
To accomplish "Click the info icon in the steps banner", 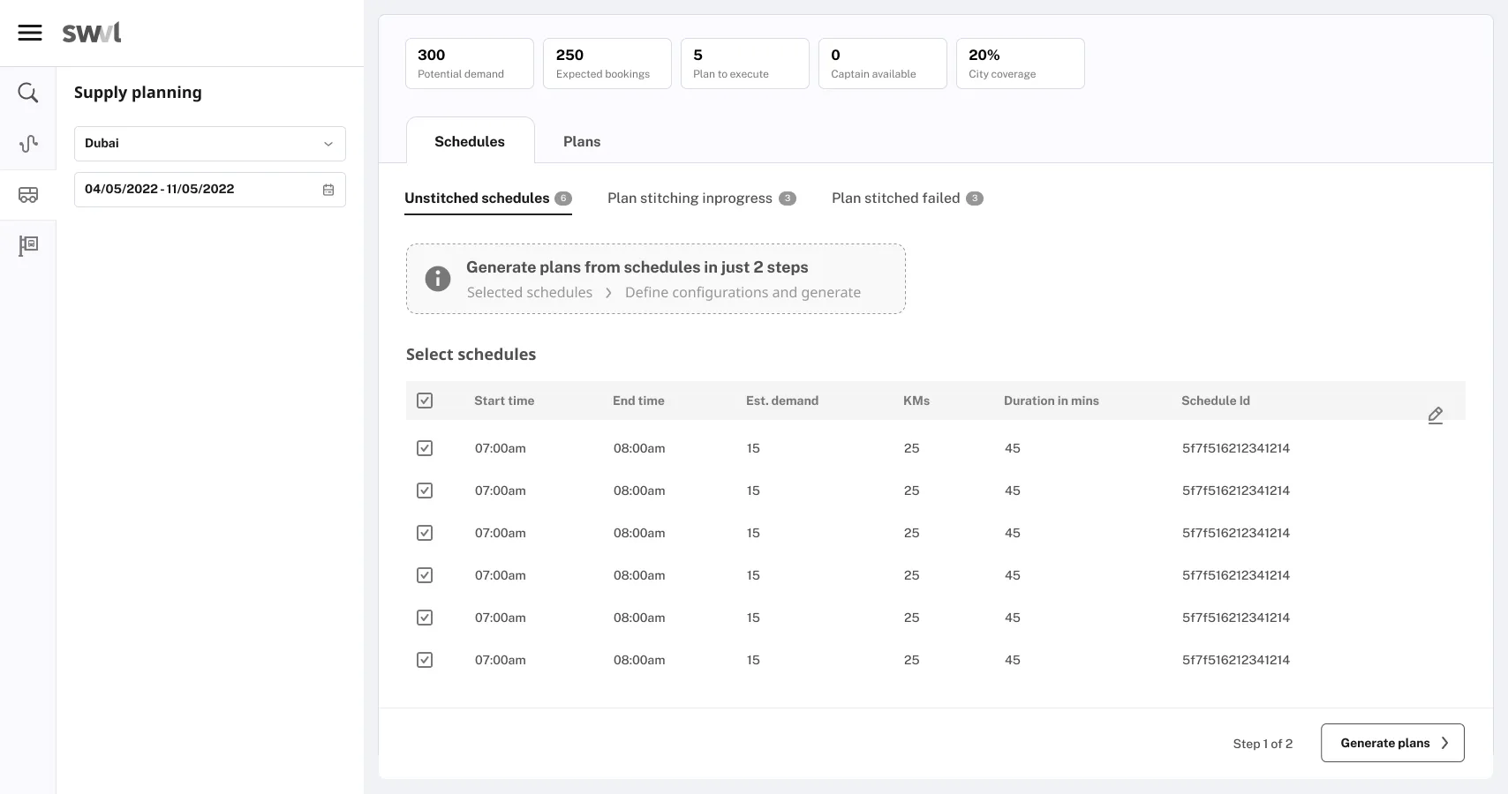I will (x=438, y=279).
